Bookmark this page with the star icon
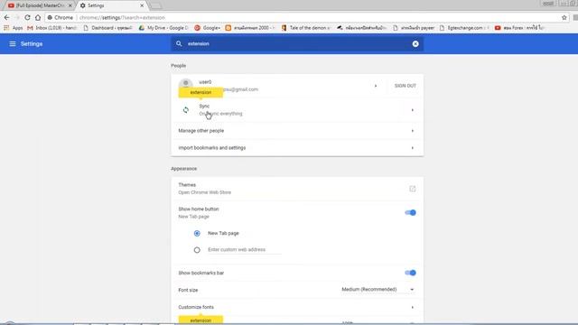The height and width of the screenshot is (325, 578). tap(564, 17)
